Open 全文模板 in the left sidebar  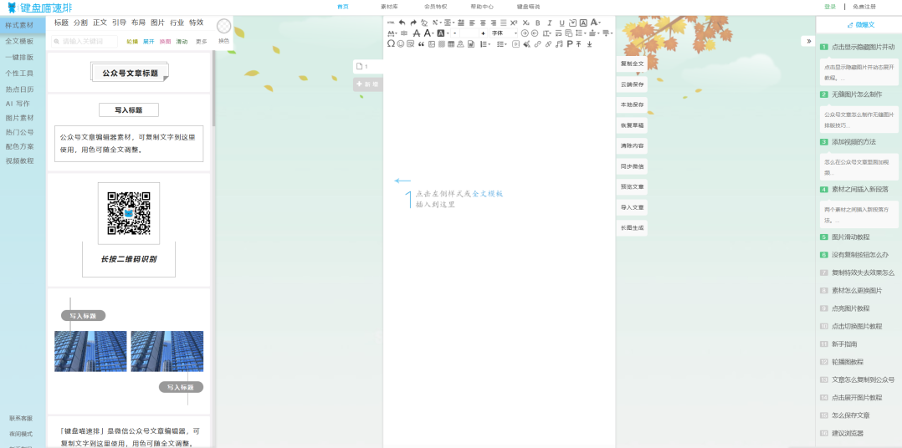click(x=19, y=41)
